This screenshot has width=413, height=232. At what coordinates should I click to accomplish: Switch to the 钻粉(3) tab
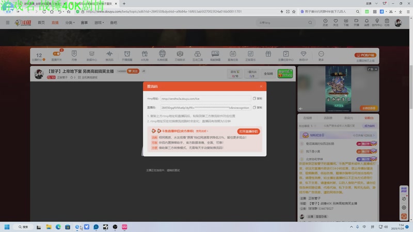coord(369,118)
